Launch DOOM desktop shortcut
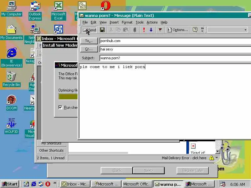This screenshot has height=188, width=251. tap(11, 103)
